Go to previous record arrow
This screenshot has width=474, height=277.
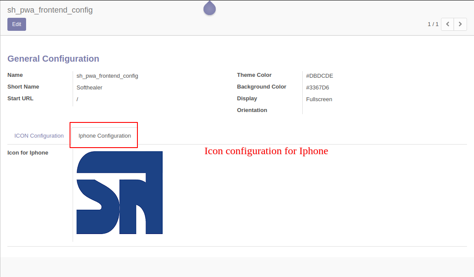(x=447, y=24)
